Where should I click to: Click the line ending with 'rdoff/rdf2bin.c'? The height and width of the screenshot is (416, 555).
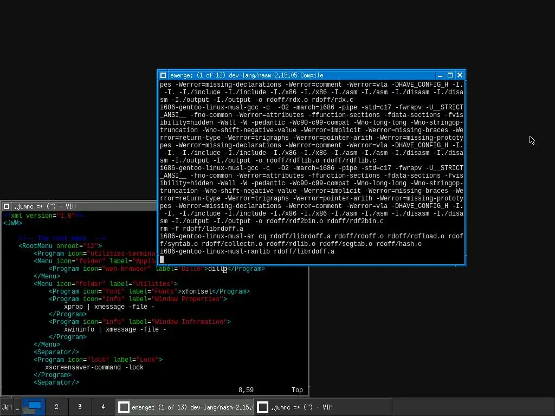tap(272, 221)
